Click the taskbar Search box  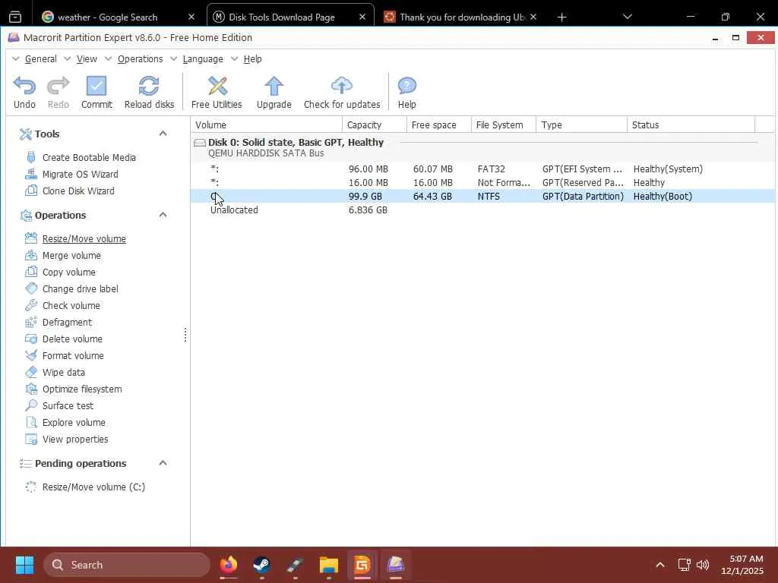coord(127,565)
